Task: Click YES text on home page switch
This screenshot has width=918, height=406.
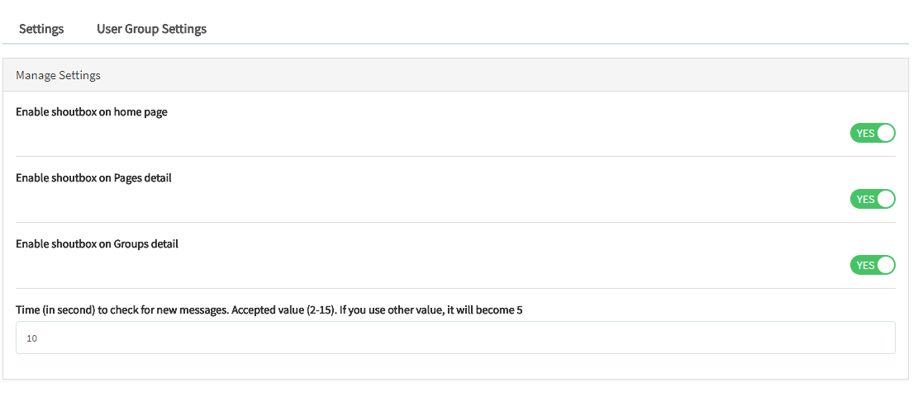Action: click(x=864, y=133)
